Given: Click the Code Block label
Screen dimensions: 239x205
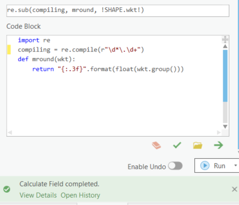Looking at the screenshot, I should (24, 27).
